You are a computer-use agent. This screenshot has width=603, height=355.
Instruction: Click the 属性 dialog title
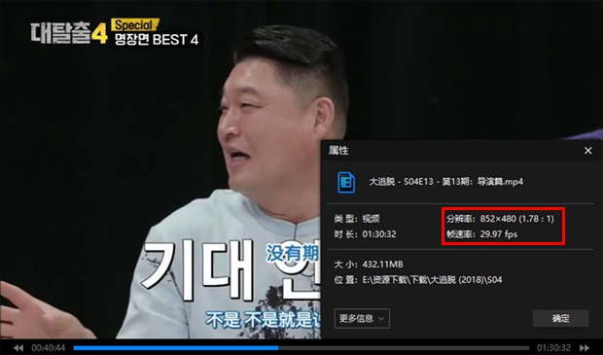(x=338, y=151)
